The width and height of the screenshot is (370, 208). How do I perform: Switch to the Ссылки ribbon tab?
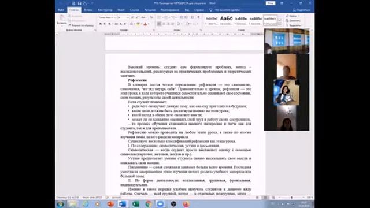click(x=134, y=10)
